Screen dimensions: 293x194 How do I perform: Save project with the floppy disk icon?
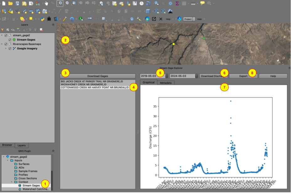[x=17, y=3]
